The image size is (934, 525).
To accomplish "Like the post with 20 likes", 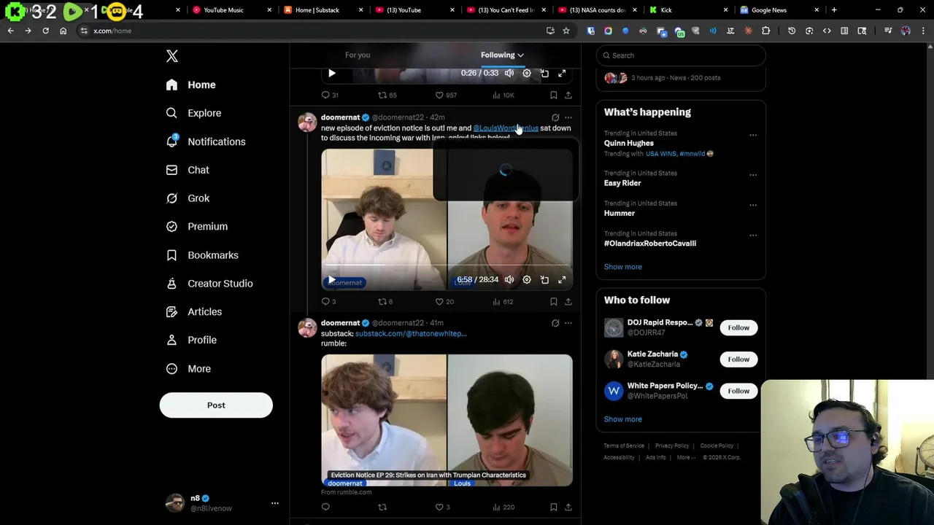I will click(444, 301).
